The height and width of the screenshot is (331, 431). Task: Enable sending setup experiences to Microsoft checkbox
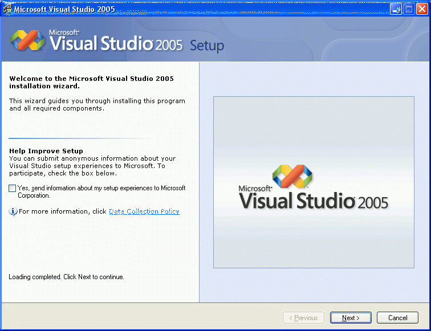click(13, 189)
